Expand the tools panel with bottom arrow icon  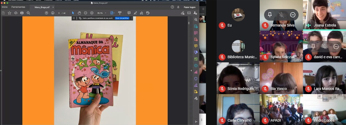[x=196, y=121]
